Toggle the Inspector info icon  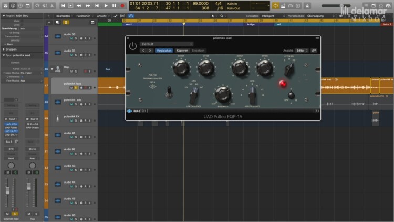click(13, 6)
